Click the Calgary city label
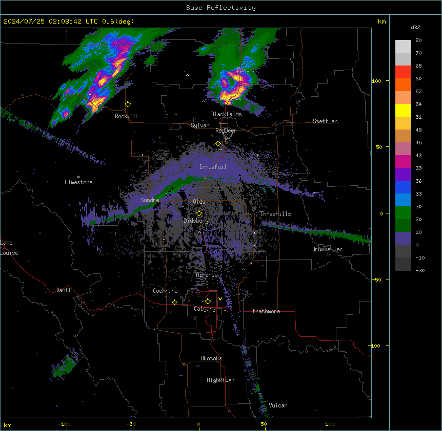The width and height of the screenshot is (442, 431). click(x=205, y=309)
